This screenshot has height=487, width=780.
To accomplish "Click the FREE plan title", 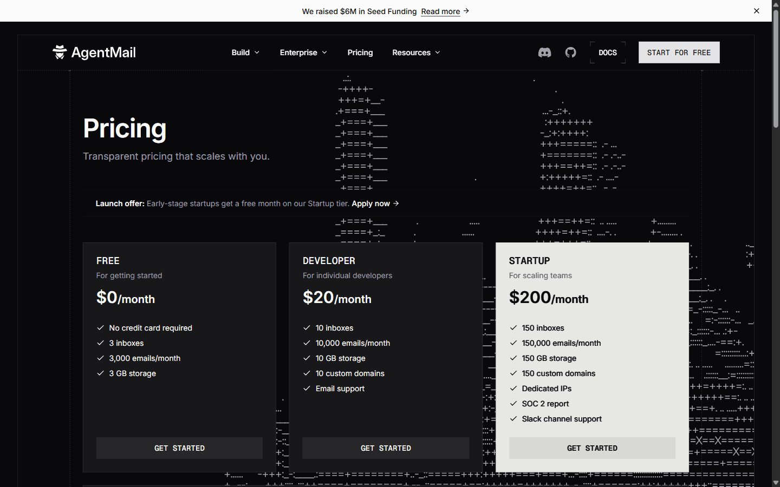I will pyautogui.click(x=108, y=261).
